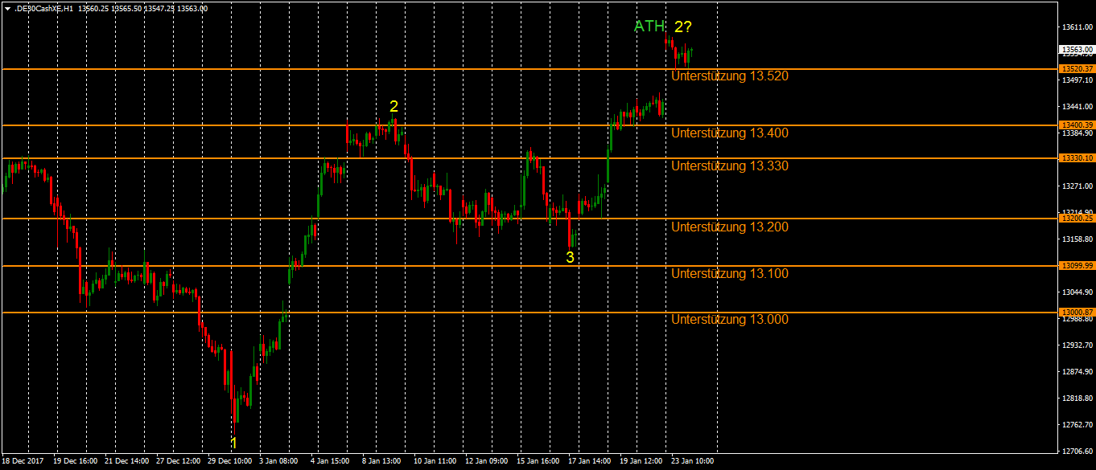Click time axis label '15 Jan 16:00'

(538, 462)
